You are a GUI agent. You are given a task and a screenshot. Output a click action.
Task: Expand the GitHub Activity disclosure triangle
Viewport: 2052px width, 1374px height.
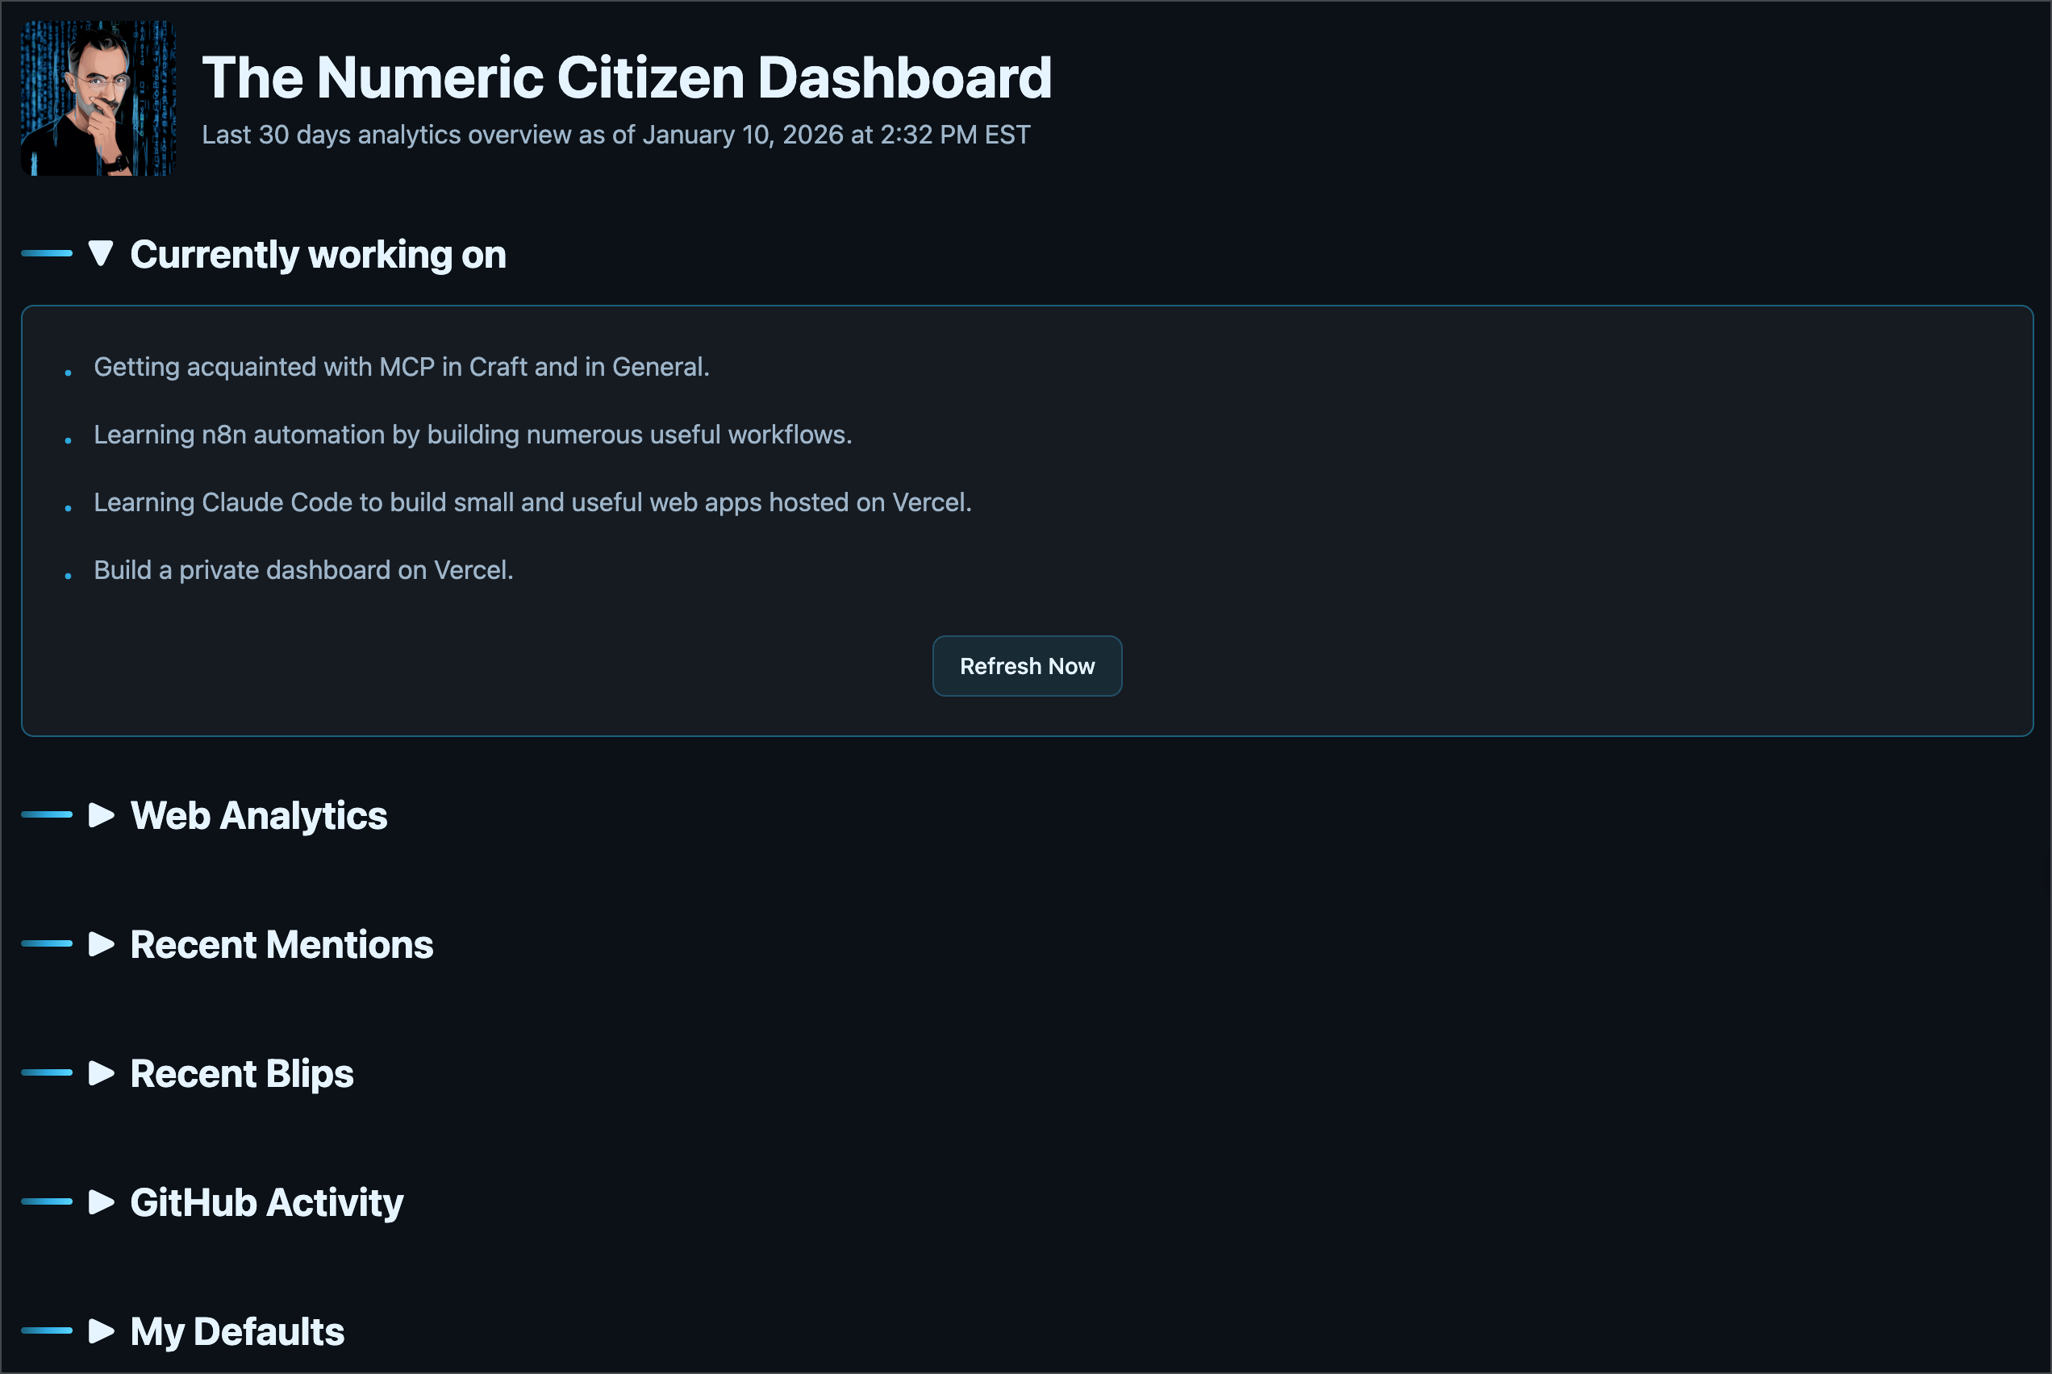[x=101, y=1201]
